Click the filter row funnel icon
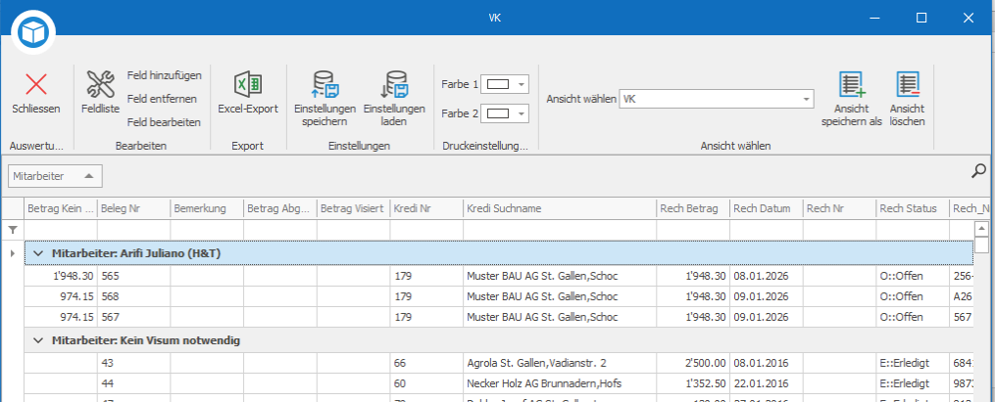The image size is (995, 402). [12, 229]
